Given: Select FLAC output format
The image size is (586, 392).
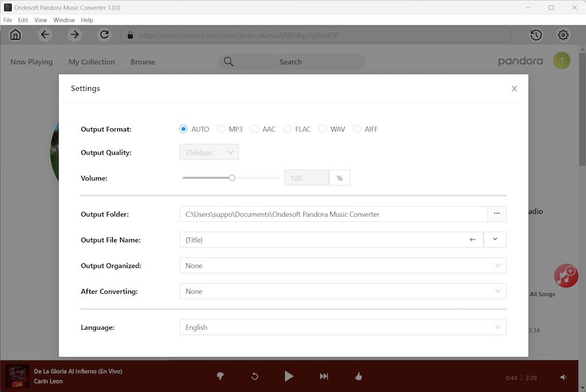Looking at the screenshot, I should tap(287, 129).
